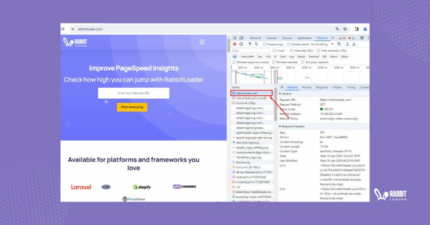Filter requests by Doc
This screenshot has width=430, height=225.
point(260,57)
